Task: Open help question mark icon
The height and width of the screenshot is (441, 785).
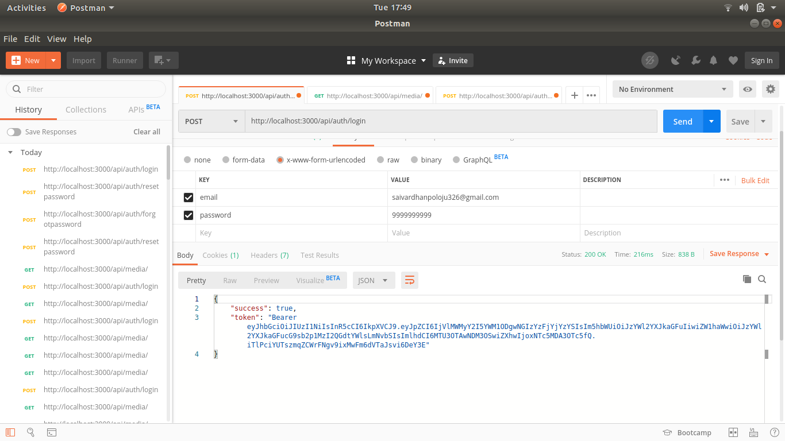Action: pos(774,432)
